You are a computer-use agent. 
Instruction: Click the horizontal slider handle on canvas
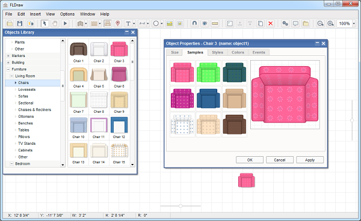point(180,206)
